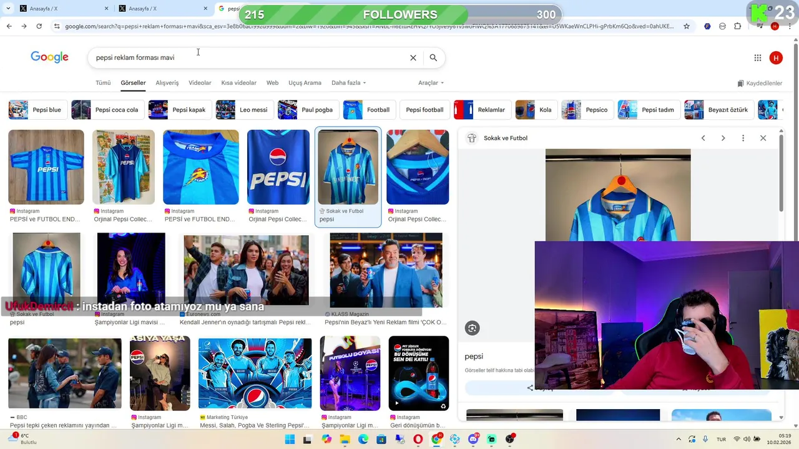Open Discord from taskbar
This screenshot has width=799, height=449.
(x=474, y=440)
